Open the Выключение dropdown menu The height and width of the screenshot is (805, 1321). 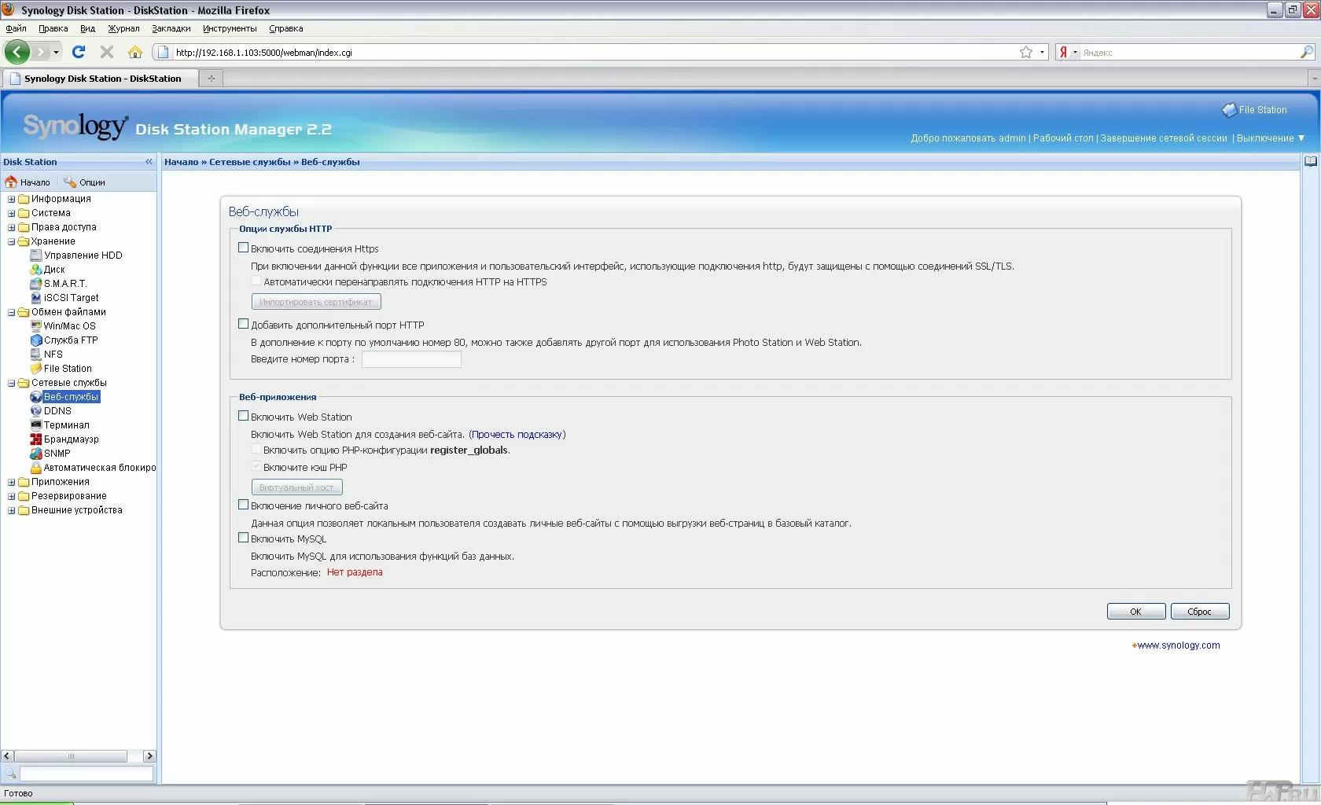click(x=1270, y=138)
